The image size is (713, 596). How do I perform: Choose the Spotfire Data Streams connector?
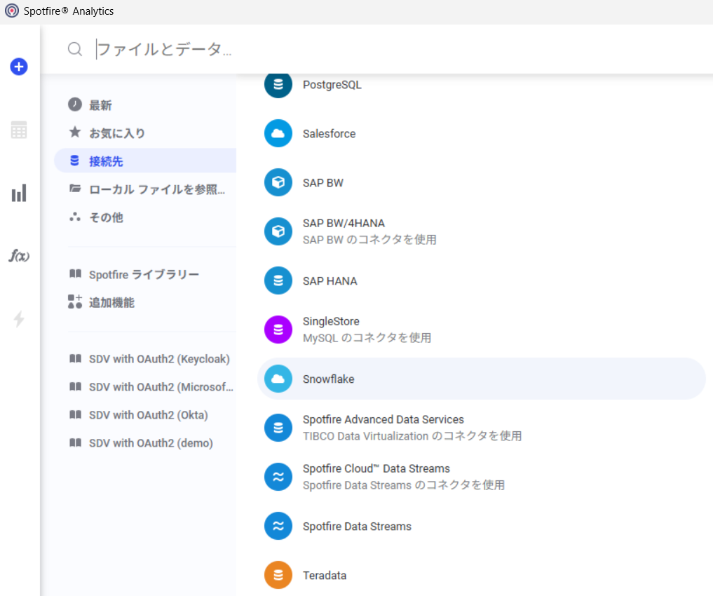[482, 526]
